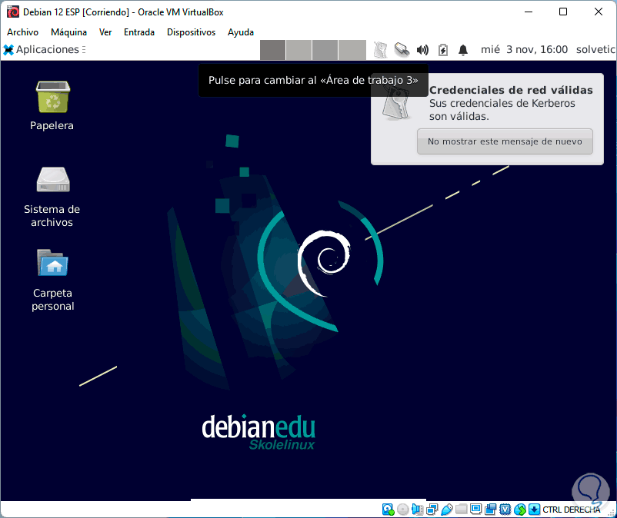This screenshot has width=617, height=518.
Task: Switch to workspace 3 in the pager
Action: click(x=325, y=50)
